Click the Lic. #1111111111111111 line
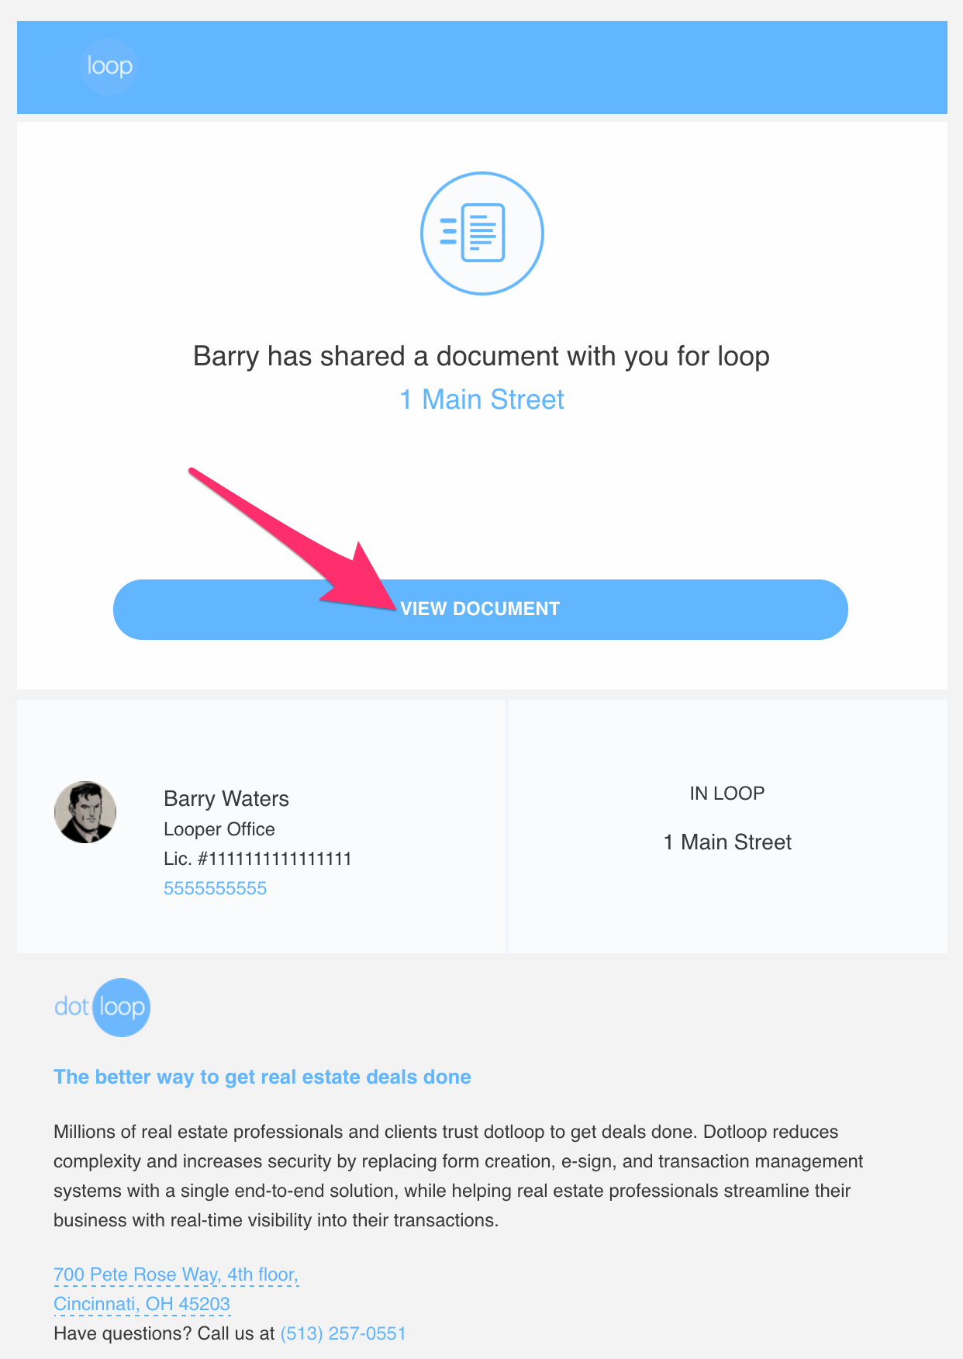This screenshot has width=963, height=1359. 257,859
